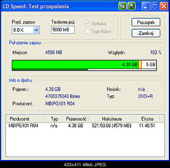Viewport: 170px width, 168px height.
Task: Click the MBIPG101 R04 Producent value in Info o dysku
Action: (60, 104)
